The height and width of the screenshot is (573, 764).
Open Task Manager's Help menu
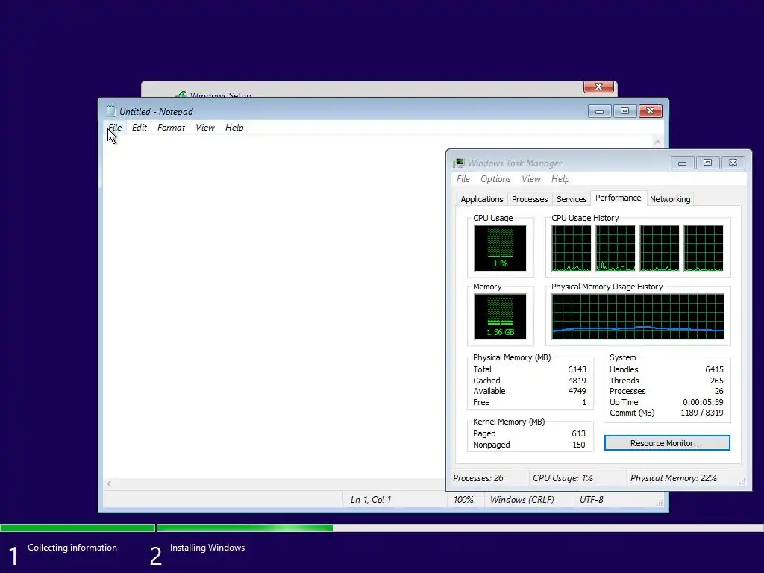coord(560,179)
